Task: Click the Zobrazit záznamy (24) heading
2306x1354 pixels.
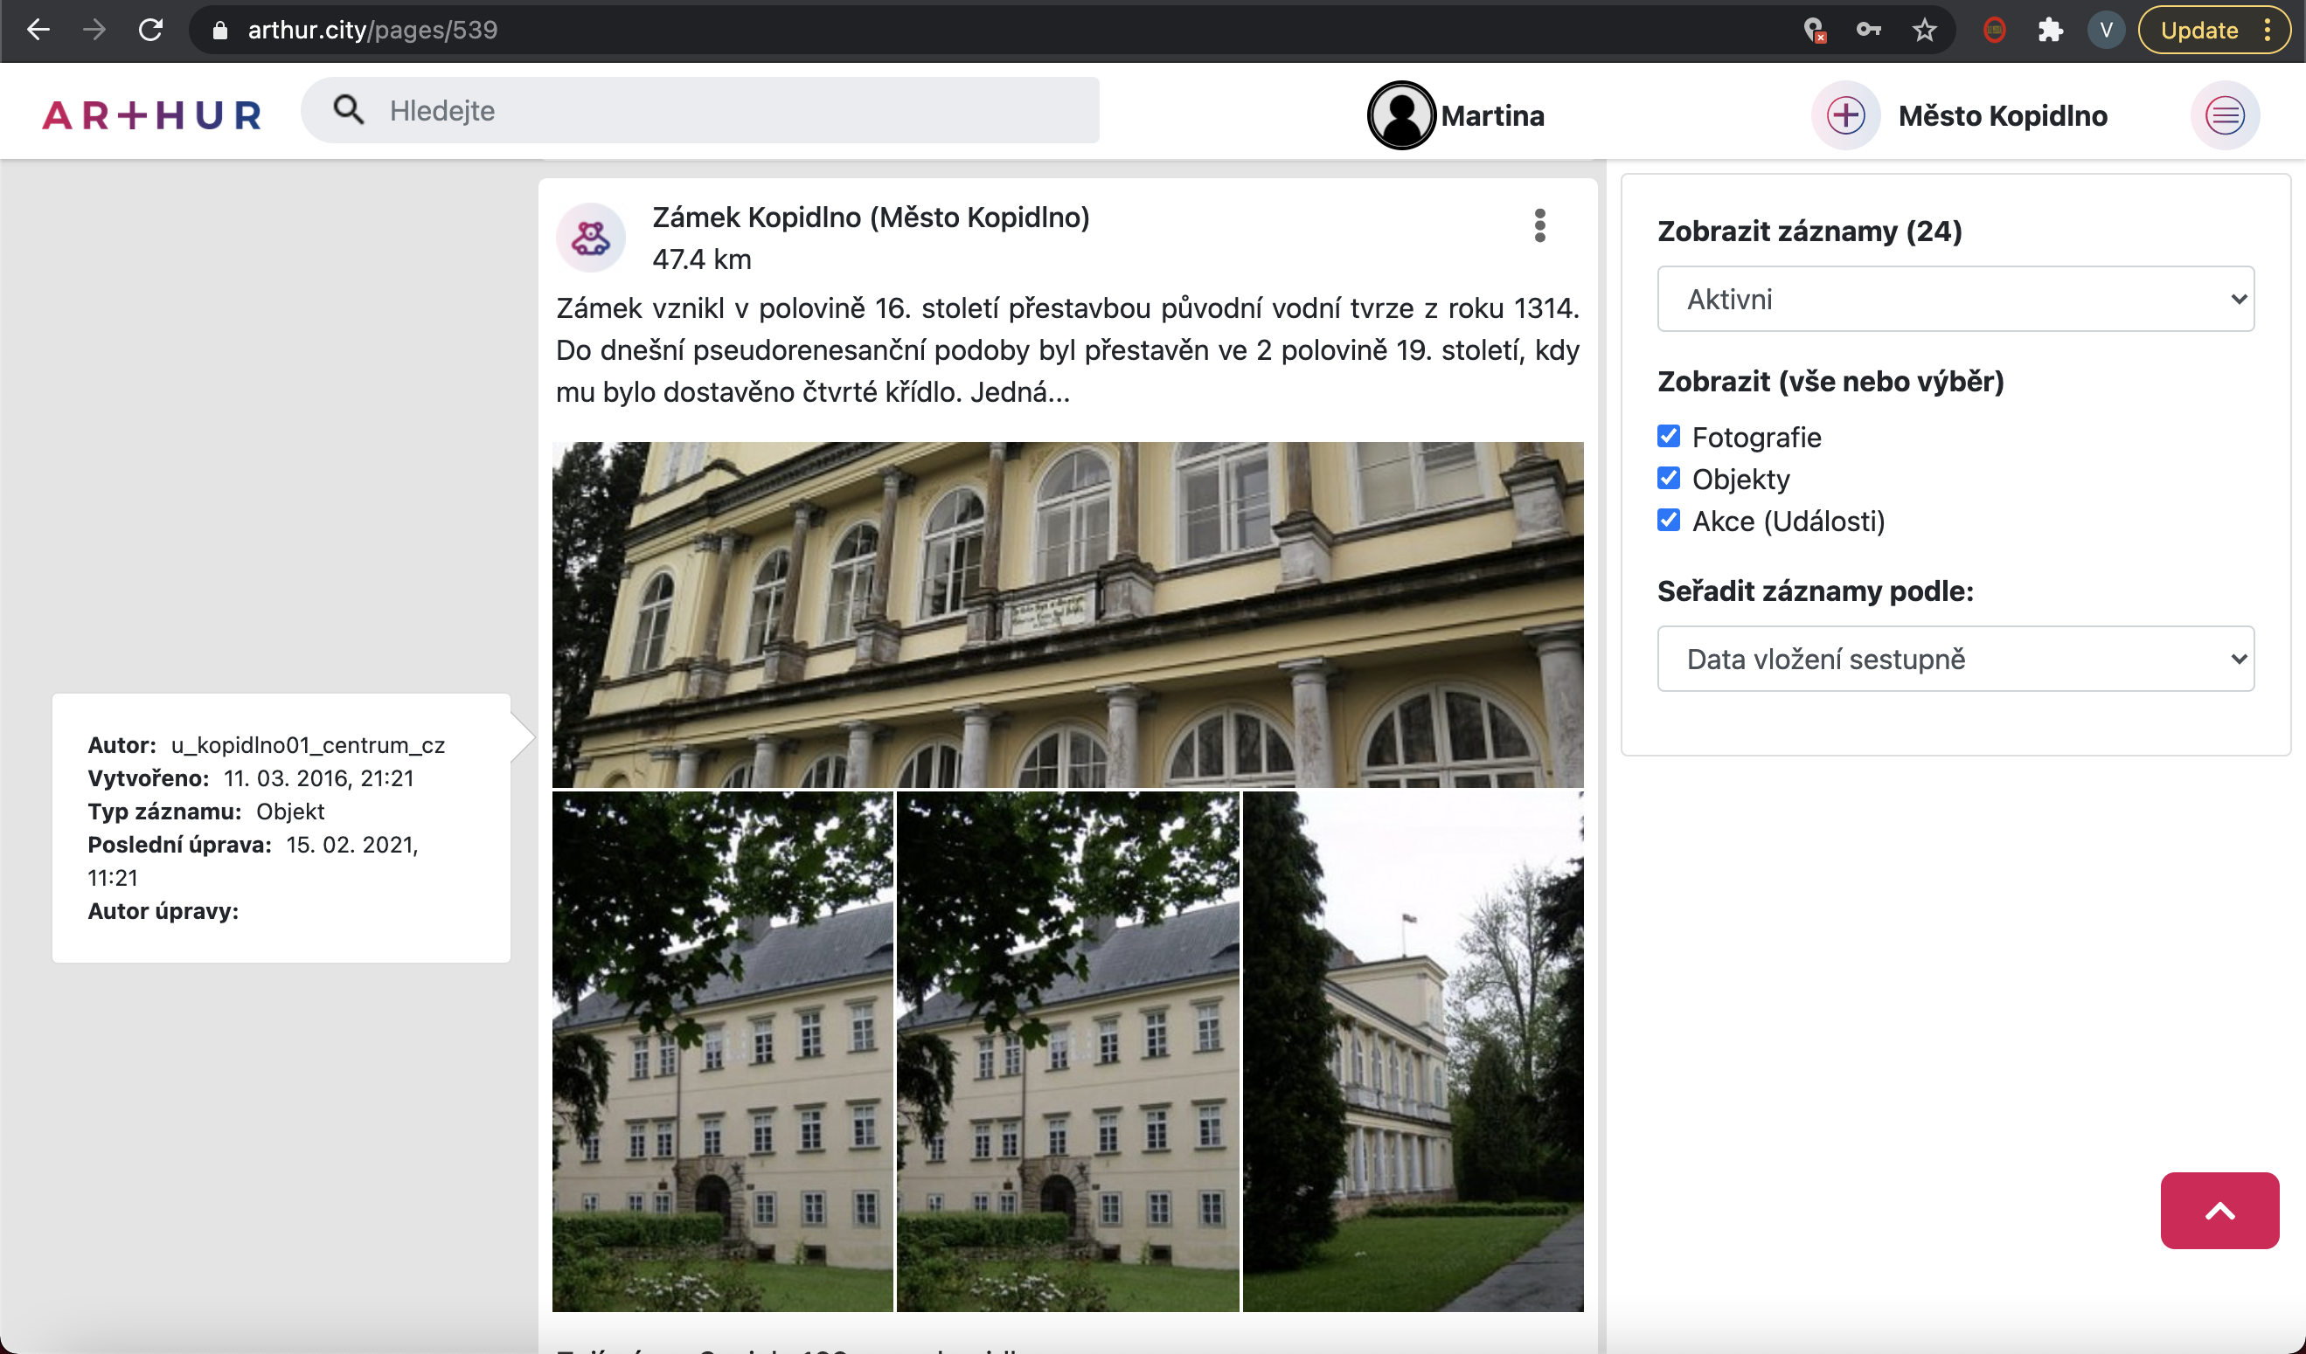Action: pos(1810,231)
